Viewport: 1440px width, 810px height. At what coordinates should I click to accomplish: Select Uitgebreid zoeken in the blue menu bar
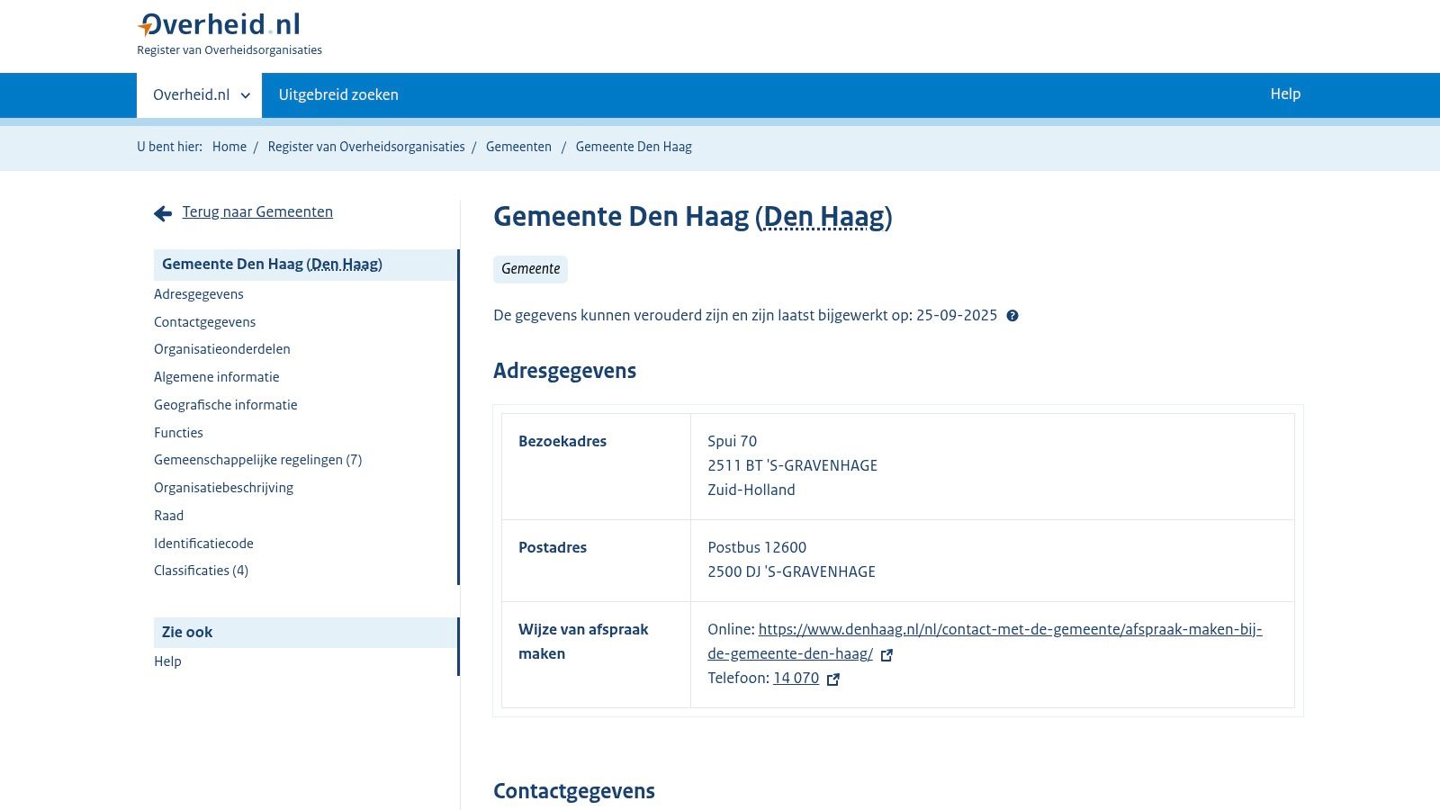point(338,94)
